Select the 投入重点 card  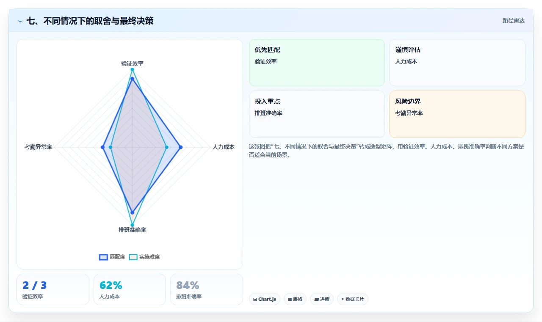(317, 114)
